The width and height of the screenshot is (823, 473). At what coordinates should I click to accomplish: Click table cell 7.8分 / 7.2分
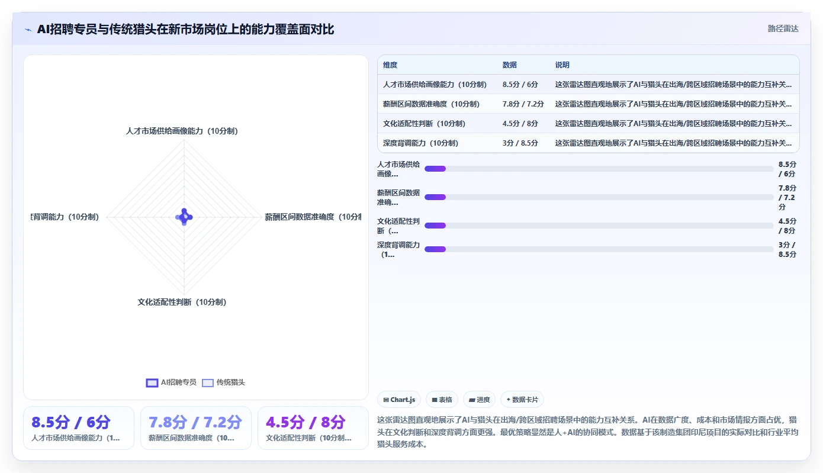(523, 104)
